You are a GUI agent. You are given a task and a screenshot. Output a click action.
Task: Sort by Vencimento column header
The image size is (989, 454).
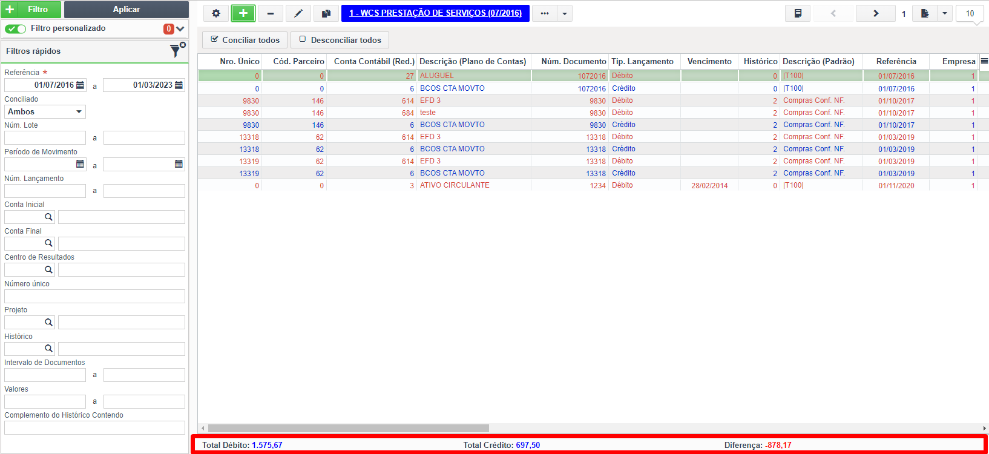point(709,61)
